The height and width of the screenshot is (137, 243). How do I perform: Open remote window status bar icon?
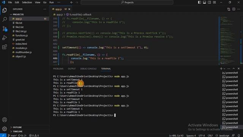[x=3, y=135]
